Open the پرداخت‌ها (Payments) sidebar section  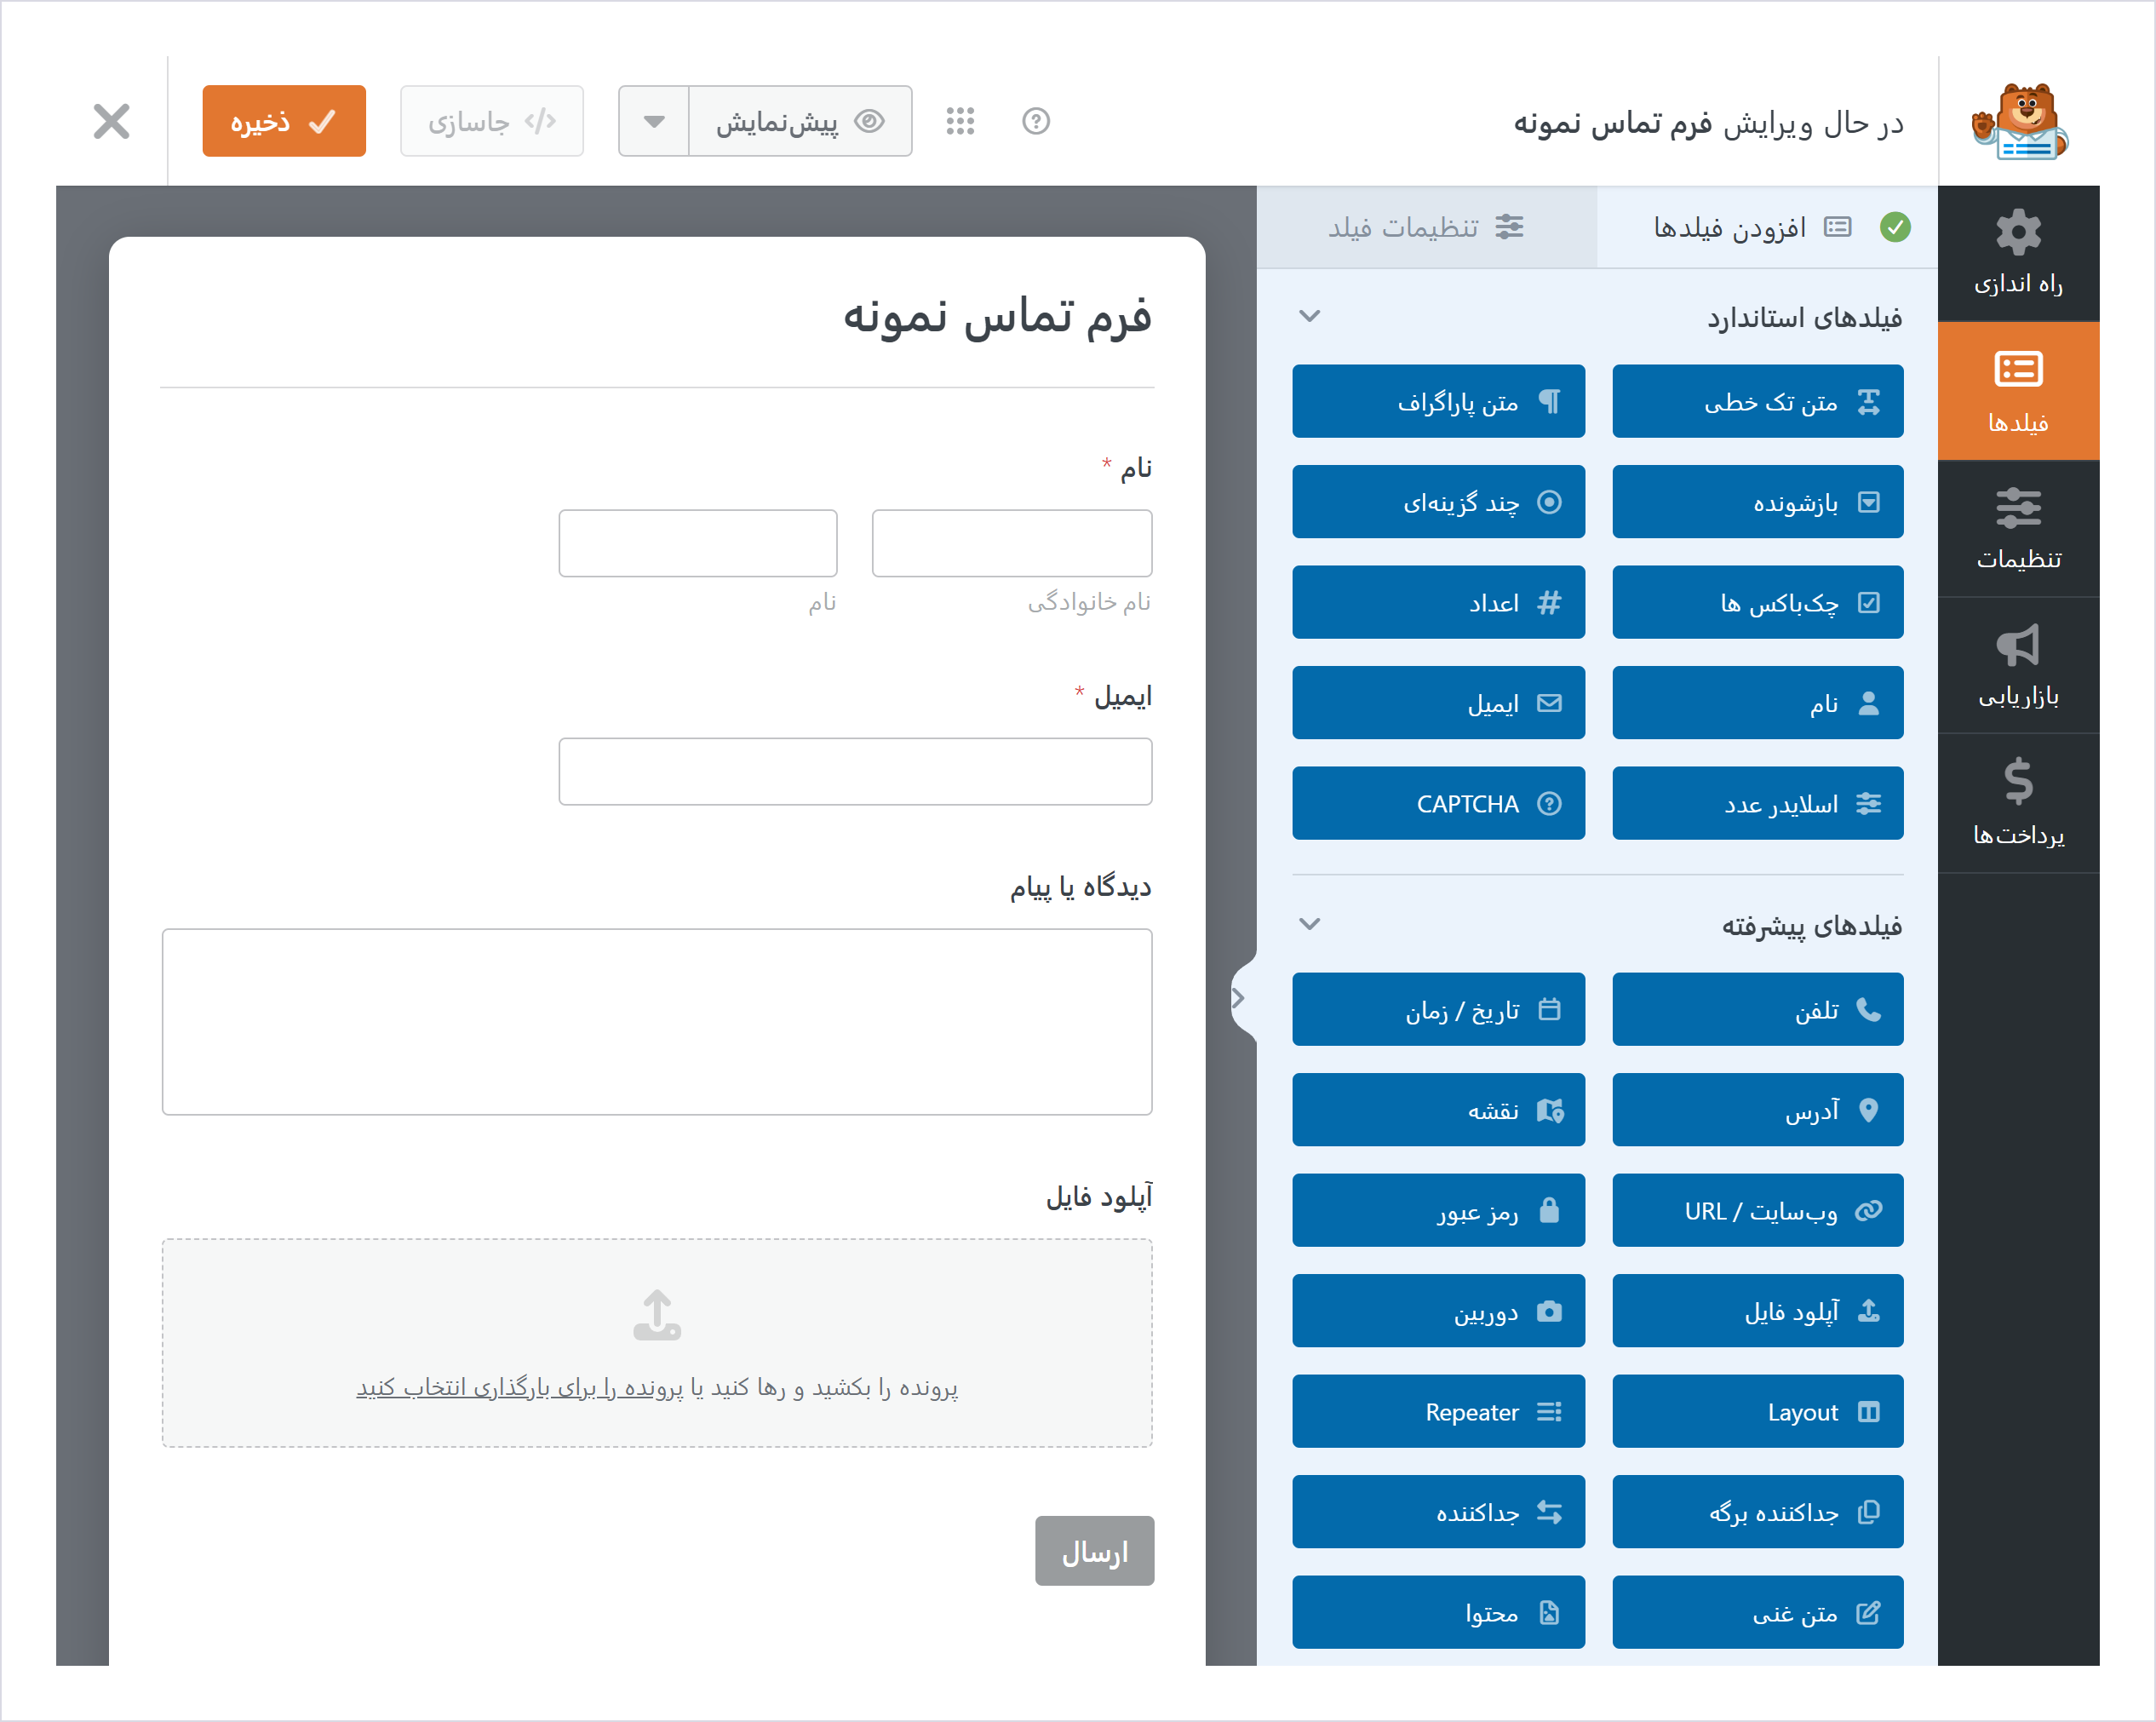pyautogui.click(x=2018, y=804)
